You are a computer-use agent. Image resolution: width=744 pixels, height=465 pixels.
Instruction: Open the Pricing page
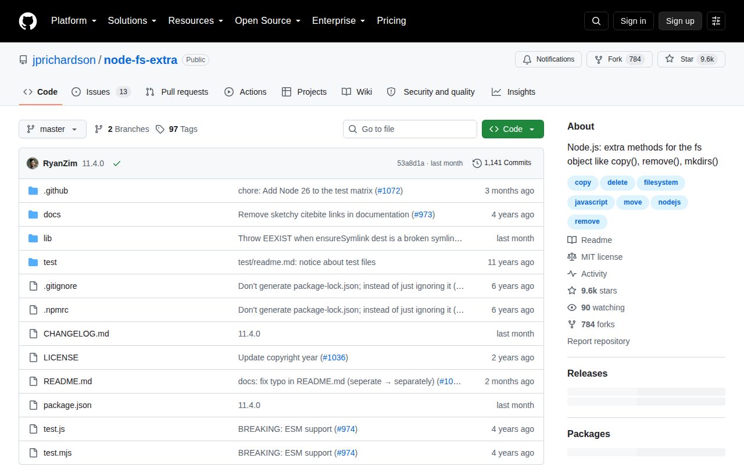pos(391,21)
